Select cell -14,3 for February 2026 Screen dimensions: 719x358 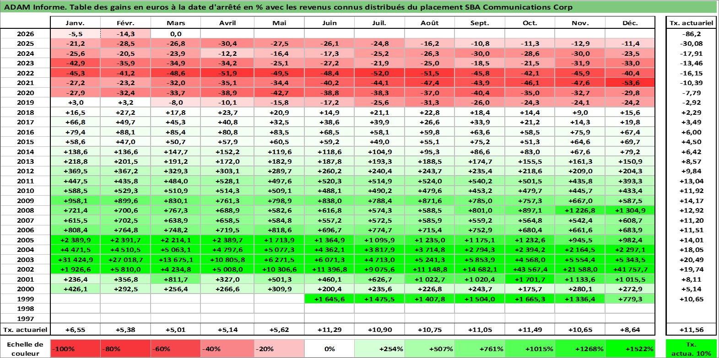click(x=125, y=34)
